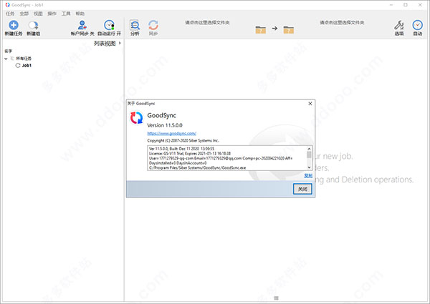Toggle 自动运行 auto-run clock icon
Screen dimensions: 430x304
click(109, 25)
